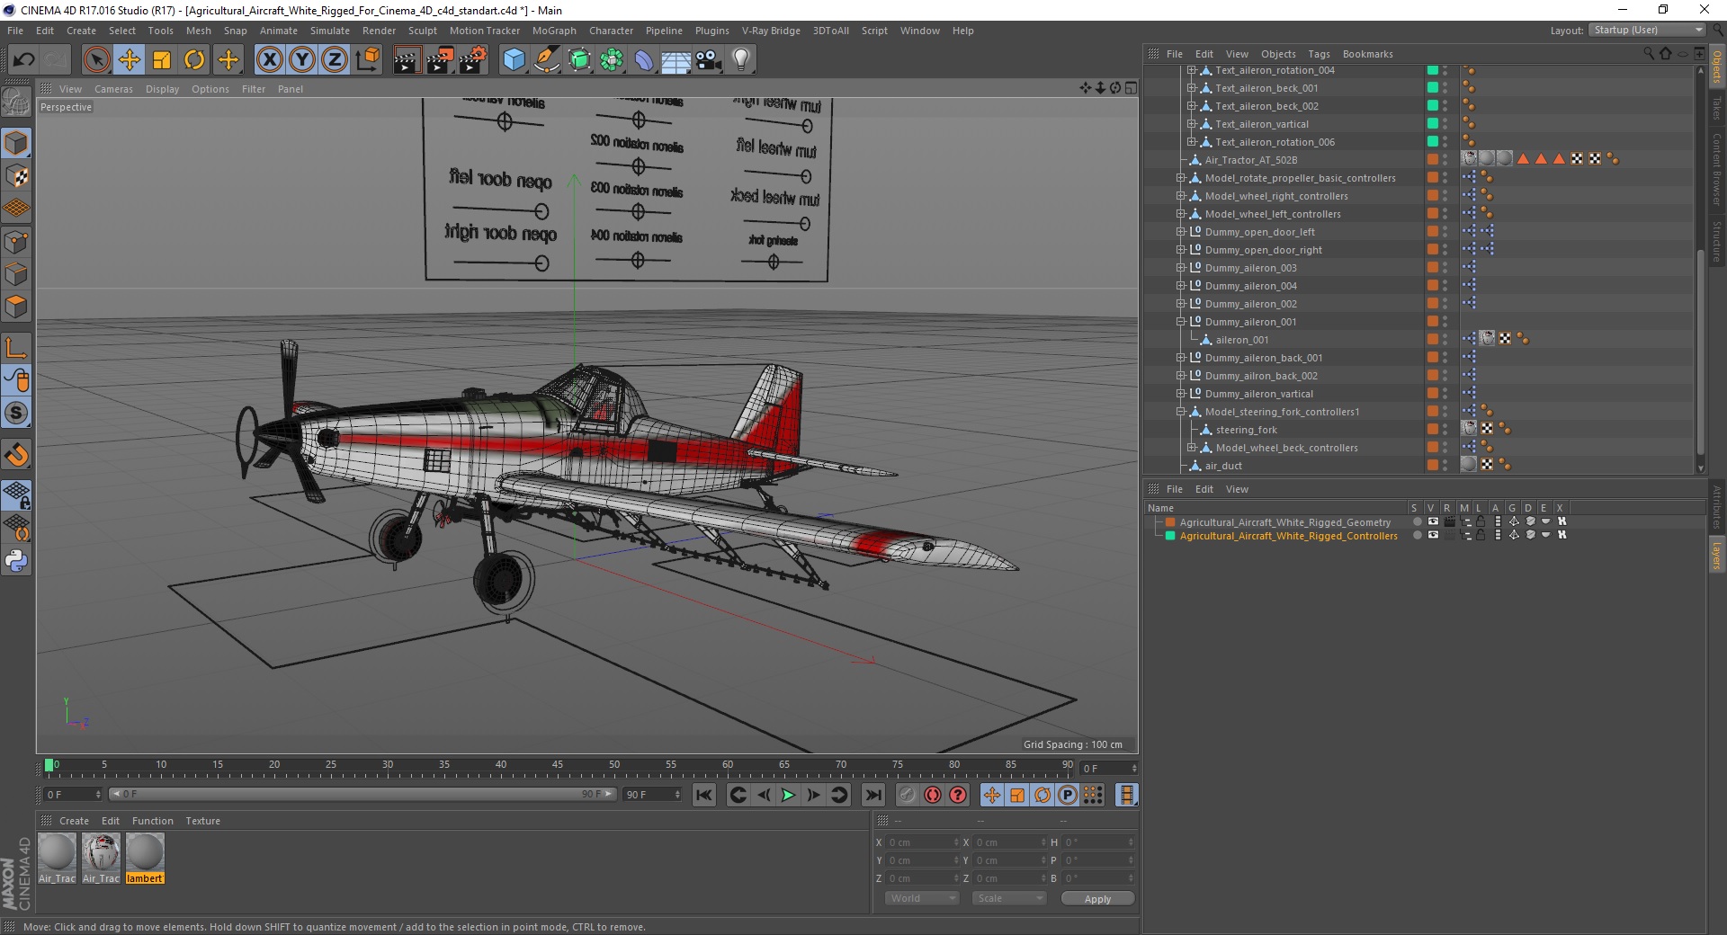The image size is (1727, 935).
Task: Click the Play Forwards button
Action: [788, 795]
